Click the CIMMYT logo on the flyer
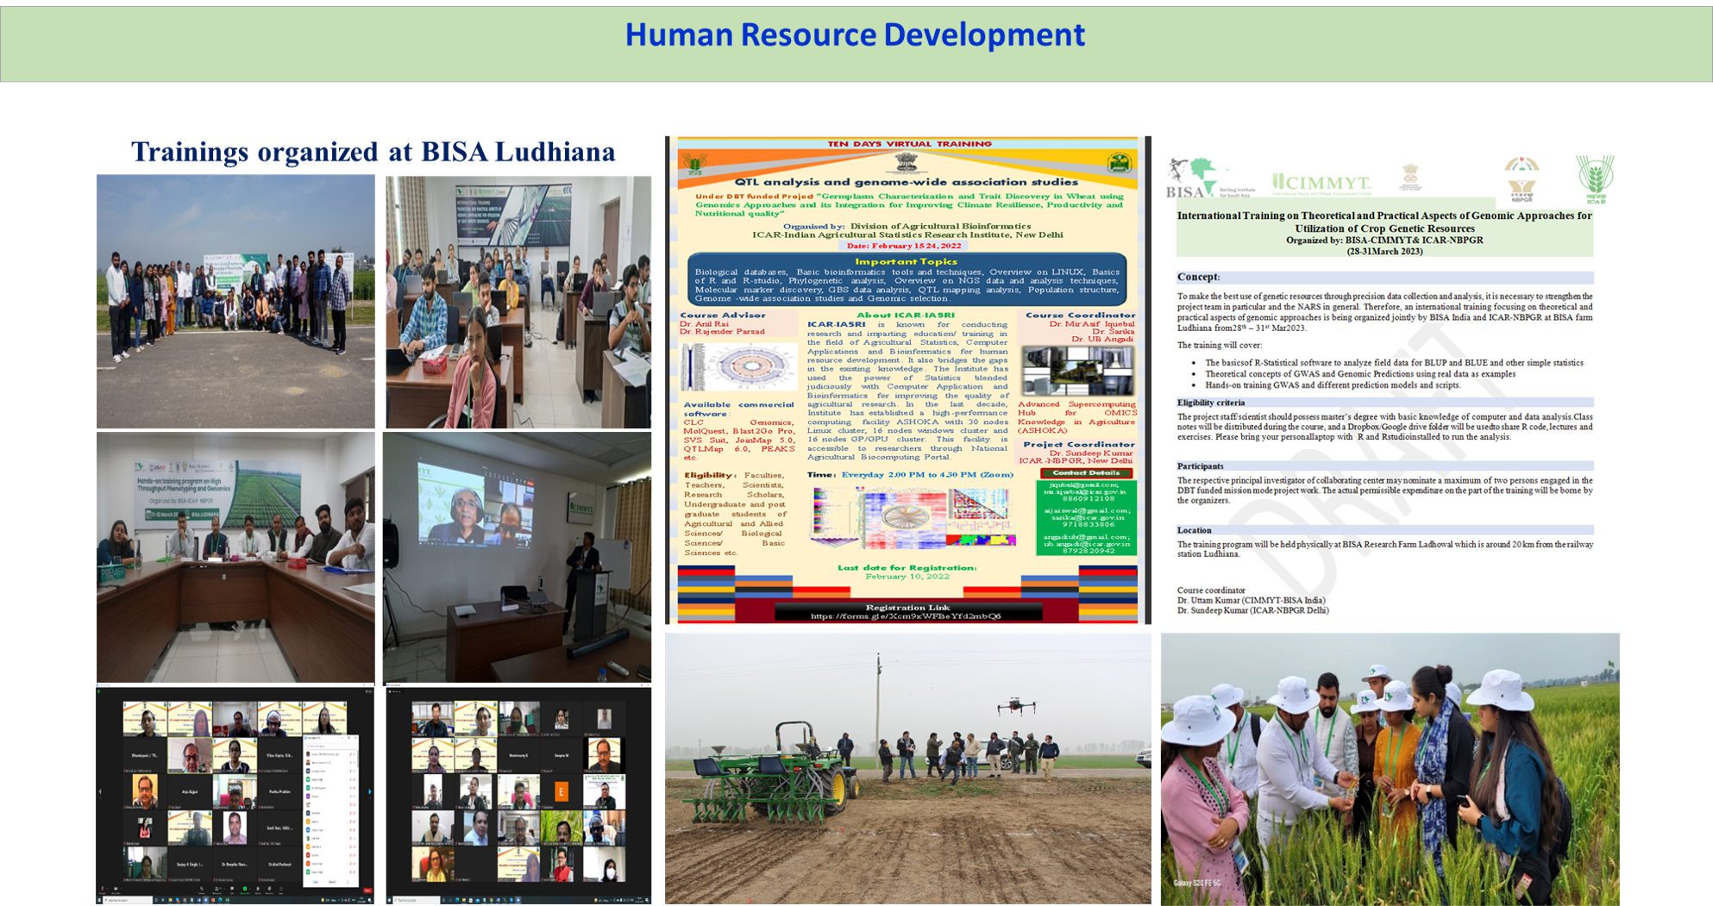The width and height of the screenshot is (1713, 906). pyautogui.click(x=1321, y=183)
